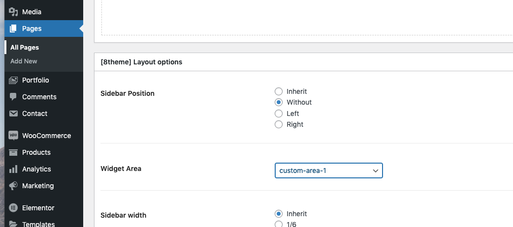Viewport: 513px width, 227px height.
Task: Open the Widget Area dropdown
Action: [x=328, y=170]
